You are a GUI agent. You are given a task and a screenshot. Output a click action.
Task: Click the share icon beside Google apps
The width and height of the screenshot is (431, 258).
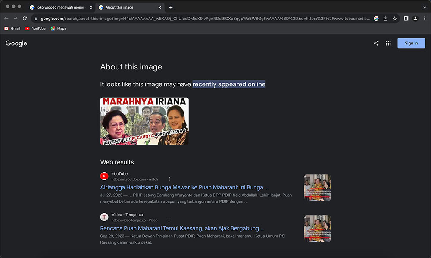pos(376,43)
